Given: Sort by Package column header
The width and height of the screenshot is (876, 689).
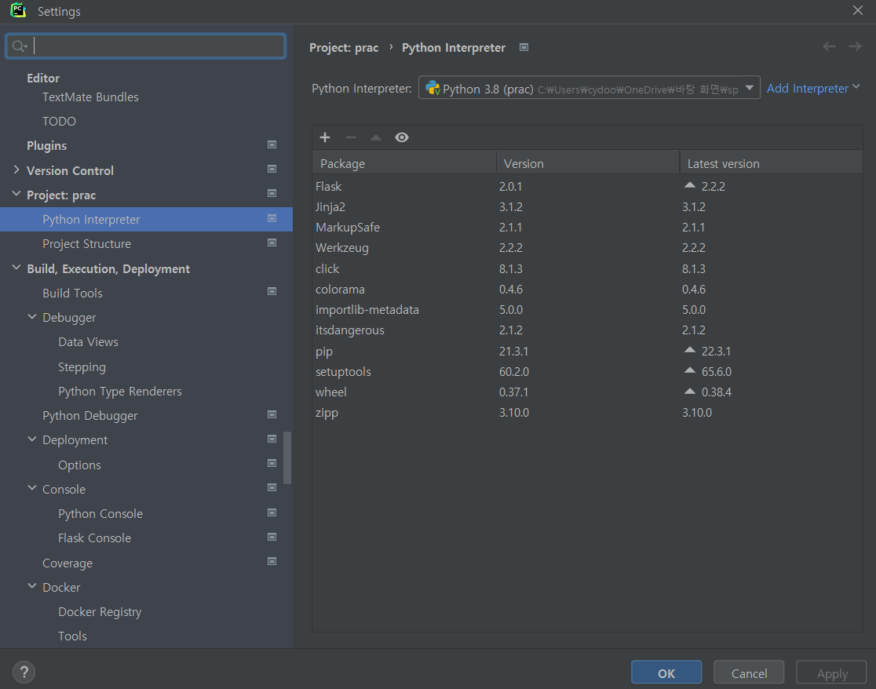Looking at the screenshot, I should pos(404,163).
